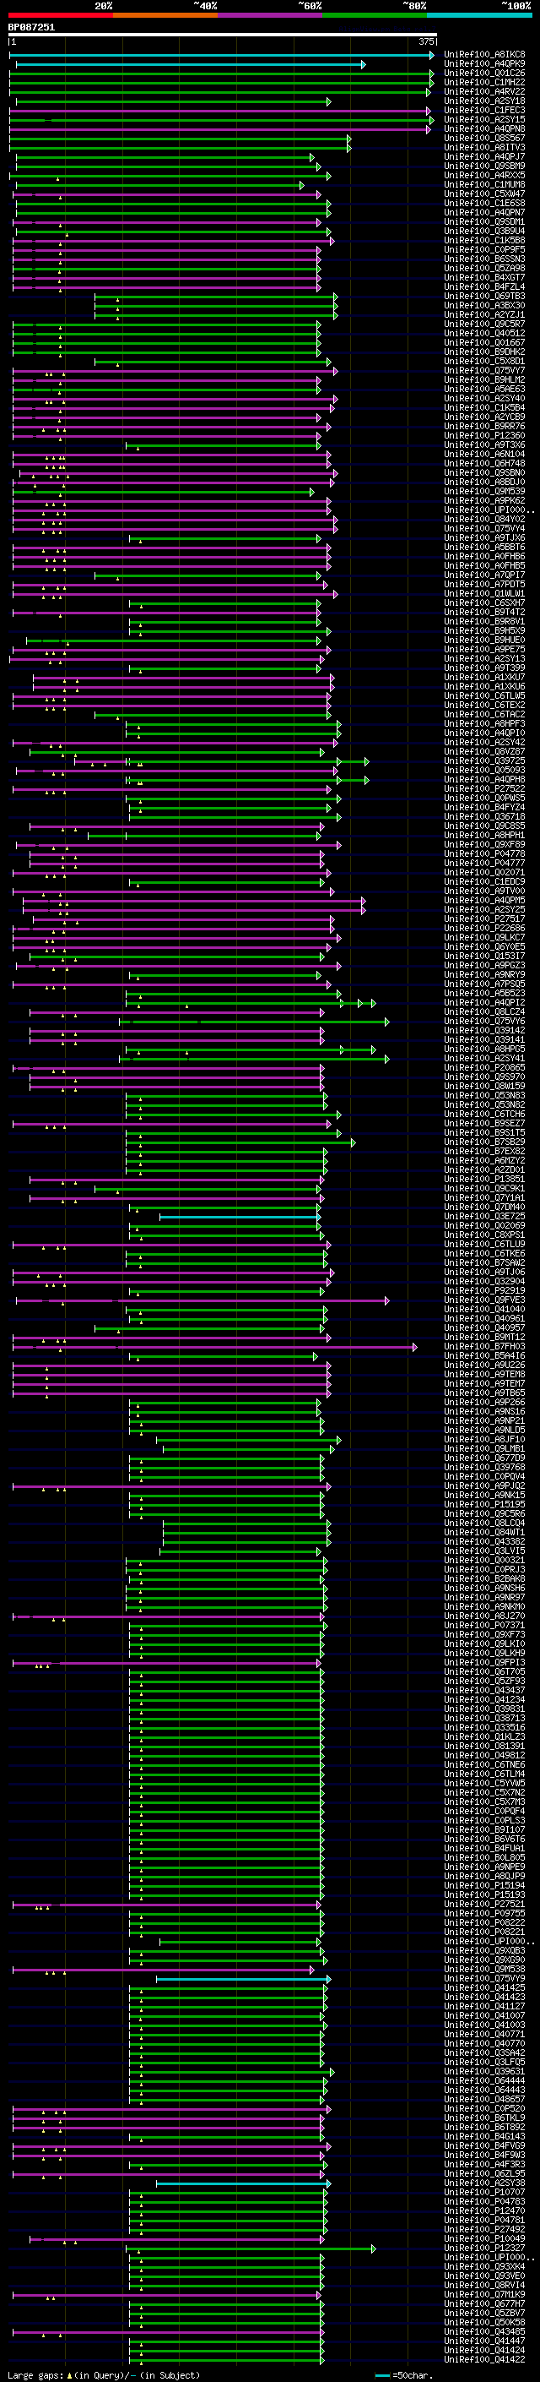Select the UniRef100_Q3E725 hit label
Viewport: 540px width, 2382px height.
(x=484, y=1217)
